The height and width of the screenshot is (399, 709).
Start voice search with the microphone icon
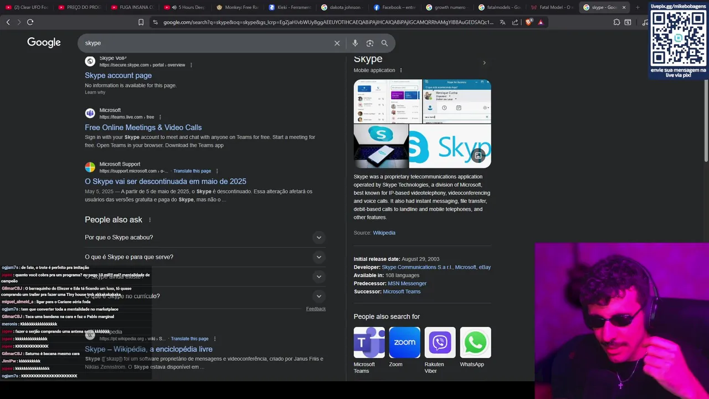point(355,43)
